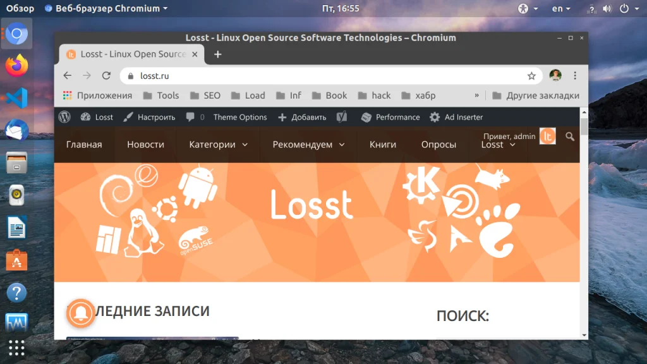Viewport: 647px width, 364px height.
Task: Open Performance menu in admin bar
Action: (390, 117)
